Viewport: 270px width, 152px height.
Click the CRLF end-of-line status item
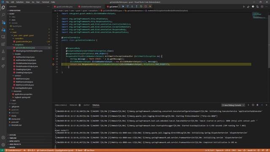[x=234, y=150]
